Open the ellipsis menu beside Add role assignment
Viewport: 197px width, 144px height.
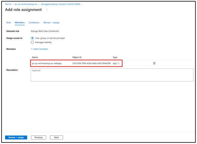coord(47,10)
